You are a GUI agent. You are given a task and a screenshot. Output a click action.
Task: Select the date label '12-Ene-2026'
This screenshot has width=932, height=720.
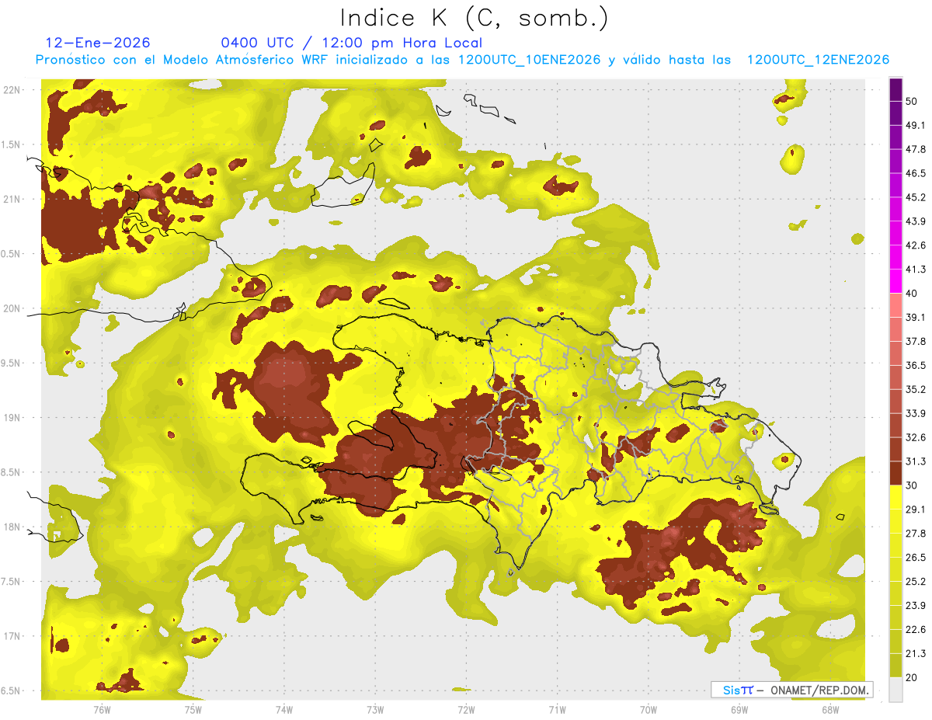[99, 43]
